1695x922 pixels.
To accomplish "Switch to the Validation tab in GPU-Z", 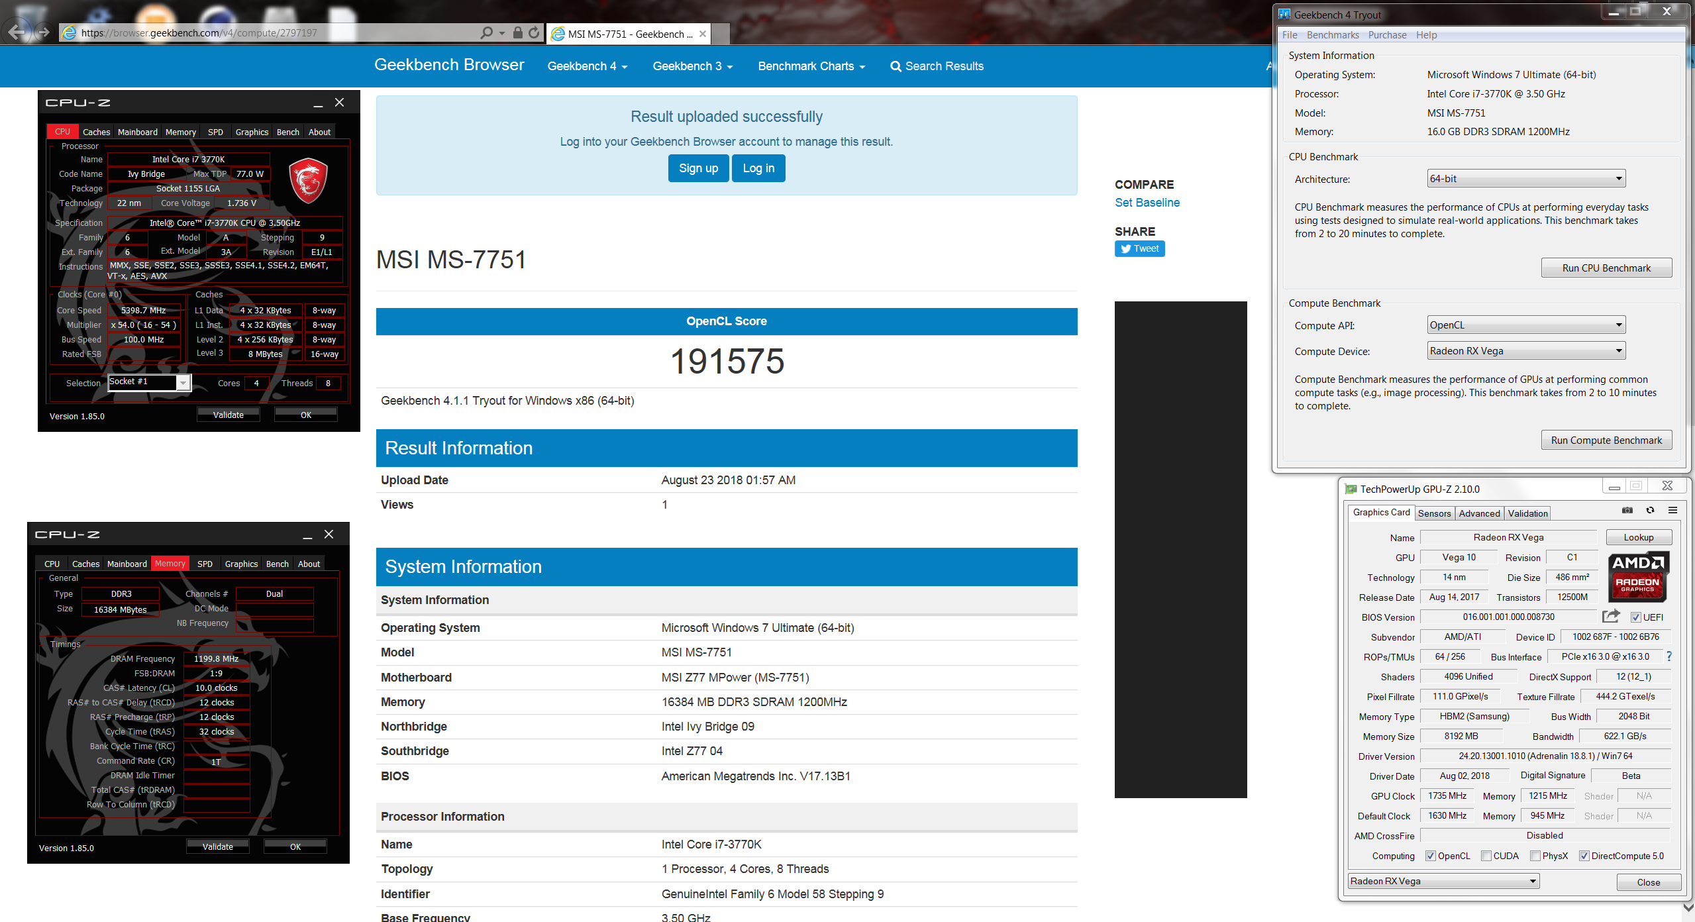I will [1527, 513].
